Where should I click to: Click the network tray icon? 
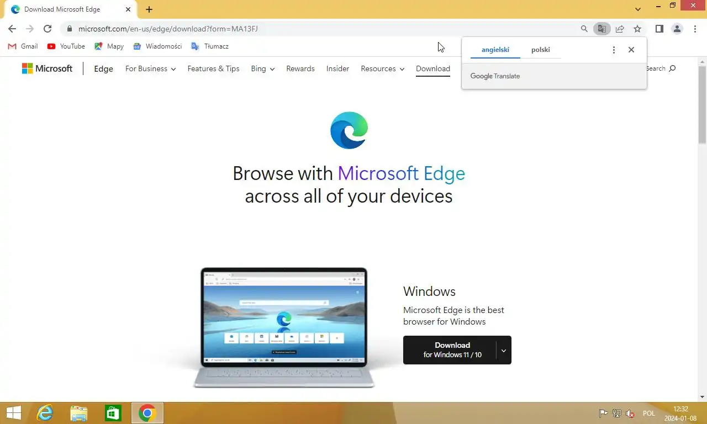point(617,414)
